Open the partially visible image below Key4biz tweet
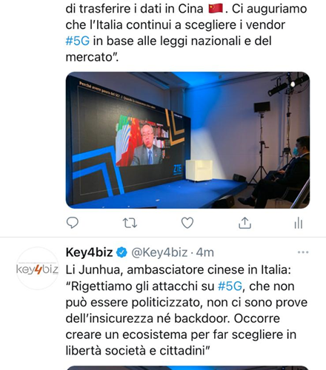 [x=187, y=368]
